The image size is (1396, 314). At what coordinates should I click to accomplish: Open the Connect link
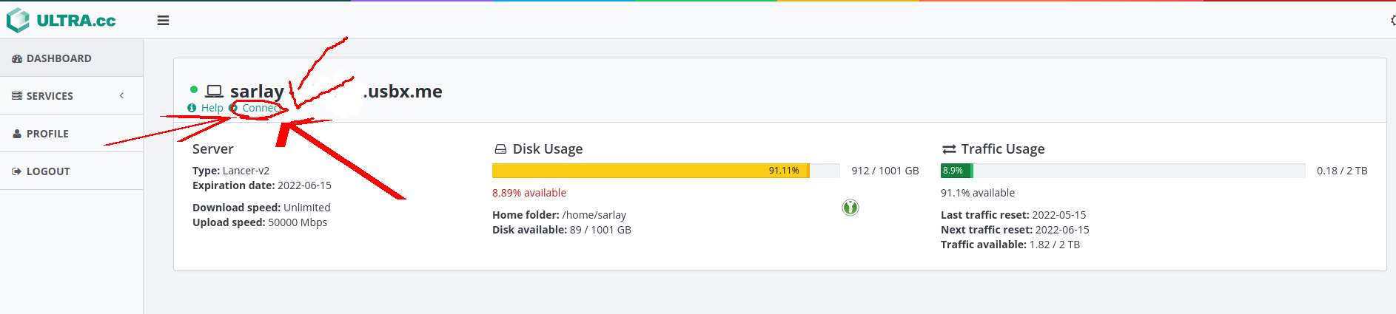(261, 108)
